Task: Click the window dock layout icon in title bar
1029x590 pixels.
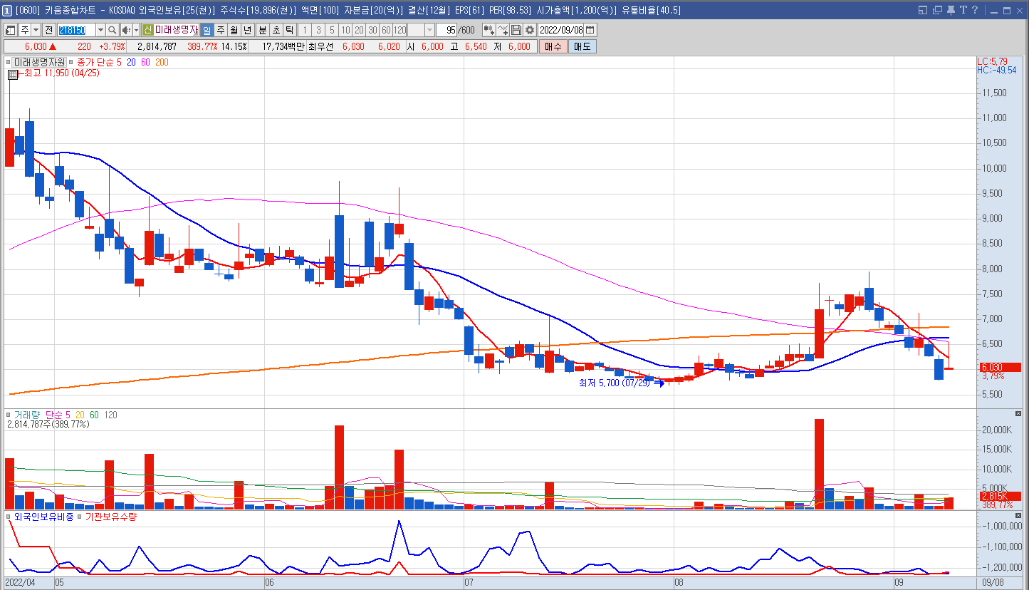Action: (923, 10)
